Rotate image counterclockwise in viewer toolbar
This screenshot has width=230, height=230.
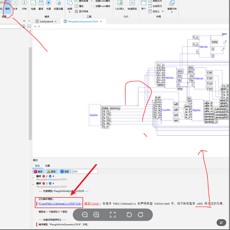tap(129, 215)
